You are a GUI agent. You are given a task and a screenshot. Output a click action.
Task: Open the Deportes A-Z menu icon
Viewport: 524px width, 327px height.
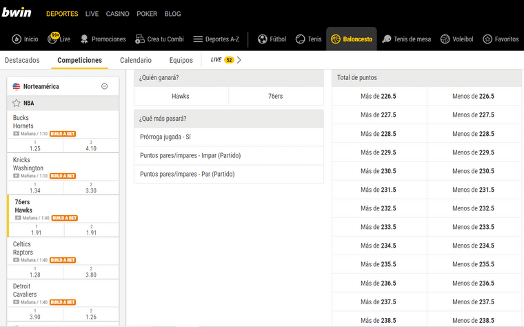click(x=198, y=39)
